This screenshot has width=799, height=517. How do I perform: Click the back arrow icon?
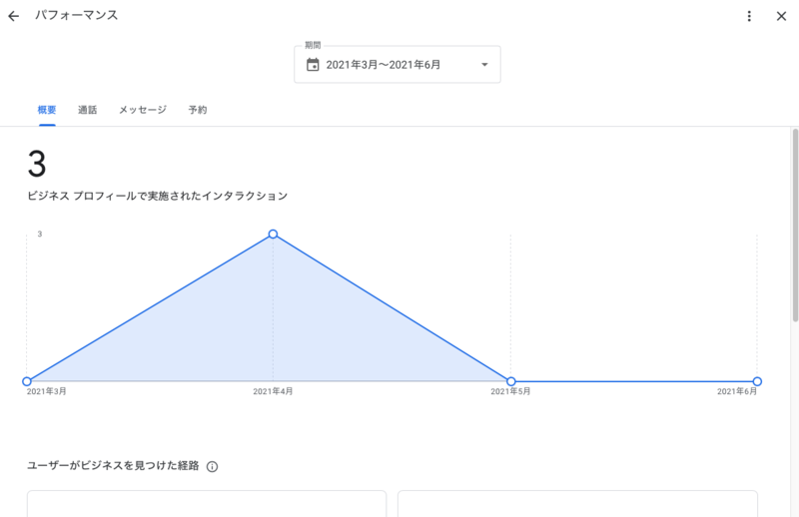[x=14, y=16]
